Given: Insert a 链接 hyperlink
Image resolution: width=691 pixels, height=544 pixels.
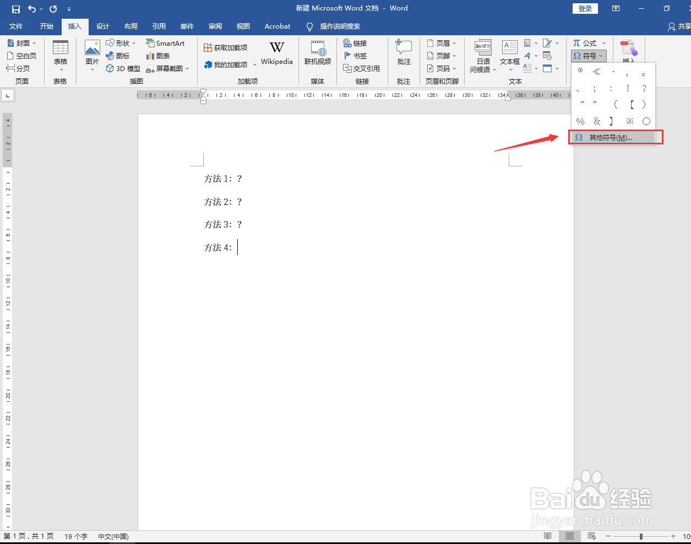Looking at the screenshot, I should [355, 43].
